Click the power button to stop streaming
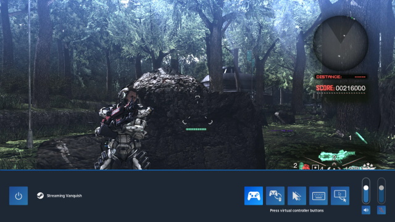 tap(19, 195)
